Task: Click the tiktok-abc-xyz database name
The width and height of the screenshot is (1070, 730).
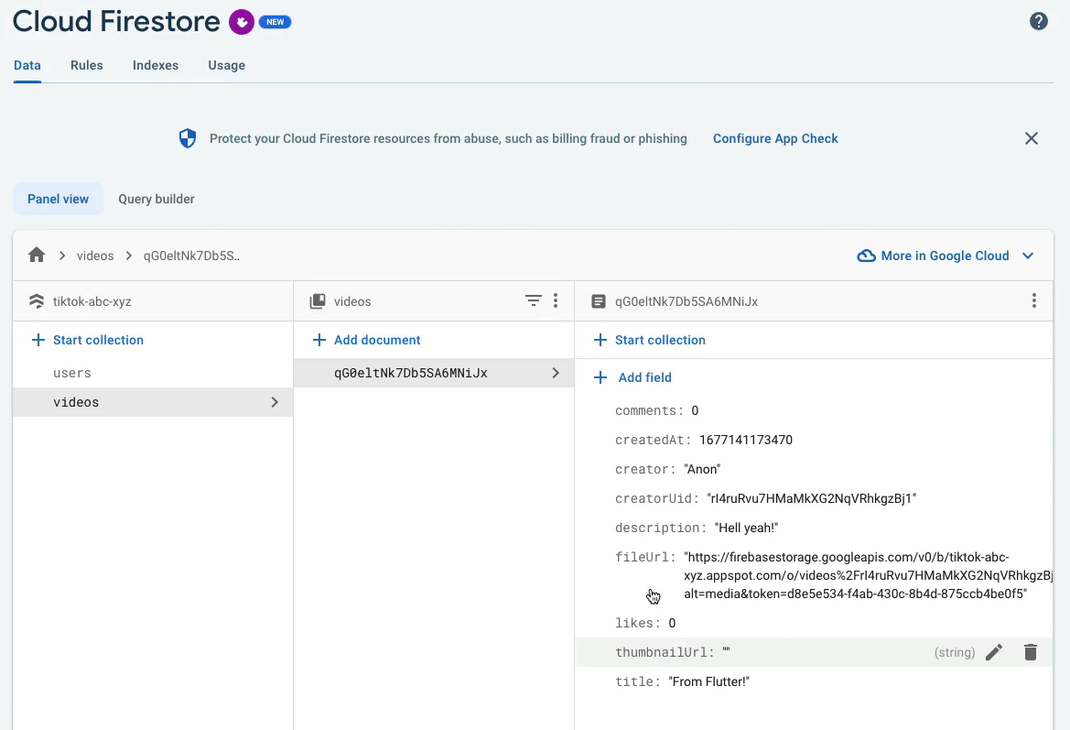Action: click(92, 301)
